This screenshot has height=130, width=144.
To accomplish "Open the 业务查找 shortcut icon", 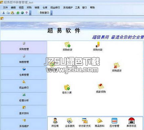I will pyautogui.click(x=70, y=122).
